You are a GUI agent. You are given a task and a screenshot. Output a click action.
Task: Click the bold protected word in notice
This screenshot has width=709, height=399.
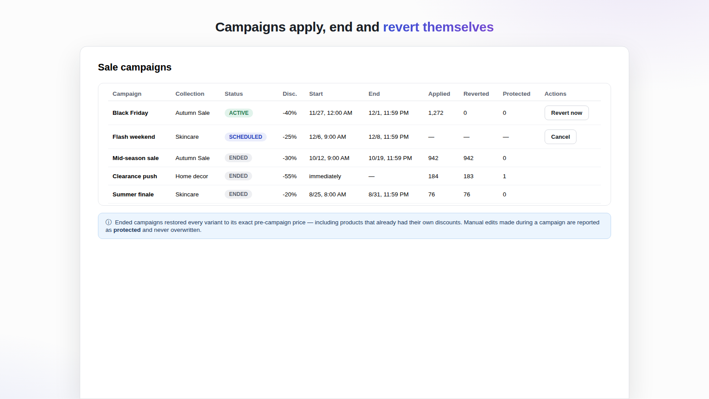point(127,230)
